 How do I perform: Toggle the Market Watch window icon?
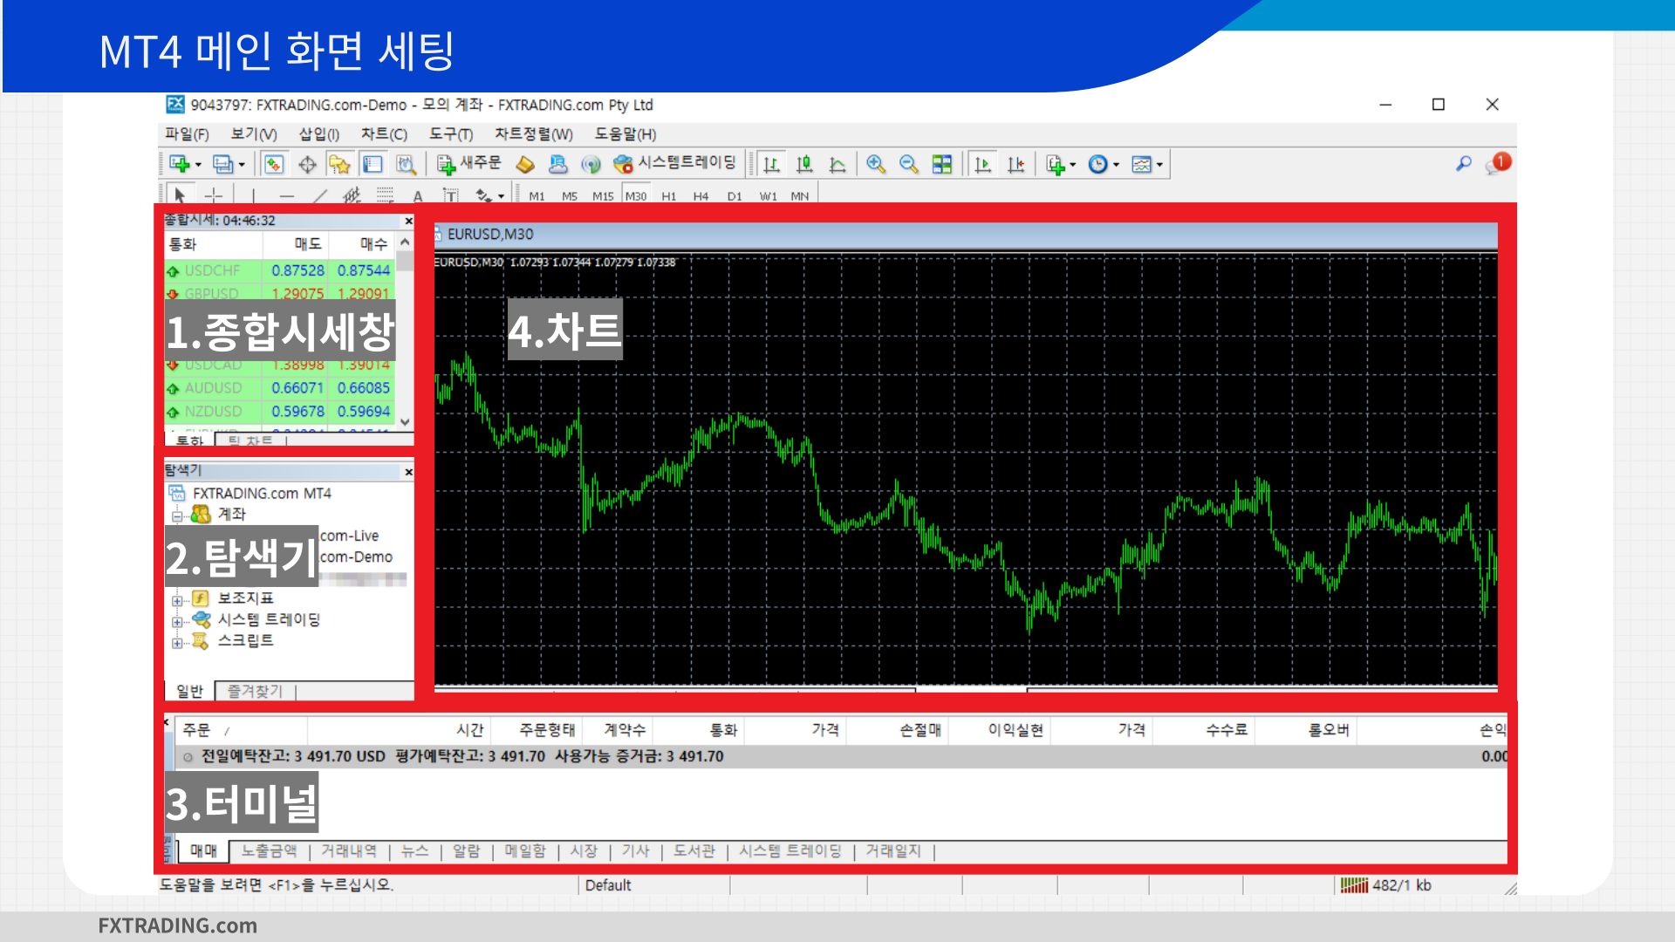click(x=274, y=164)
